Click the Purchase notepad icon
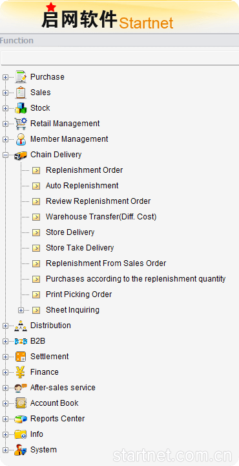Viewport: 239px width, 466px height. tap(21, 77)
